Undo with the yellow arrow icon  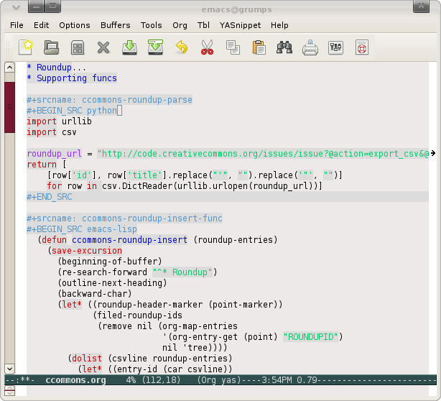click(182, 47)
